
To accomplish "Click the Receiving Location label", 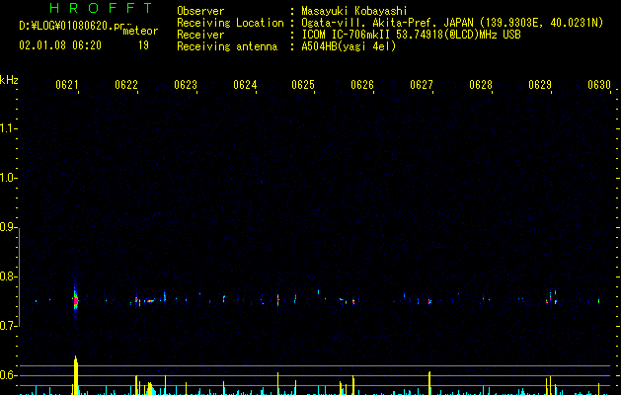I will [x=230, y=23].
